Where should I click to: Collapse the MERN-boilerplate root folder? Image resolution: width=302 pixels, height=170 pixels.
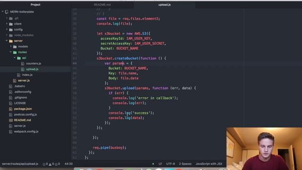point(3,12)
